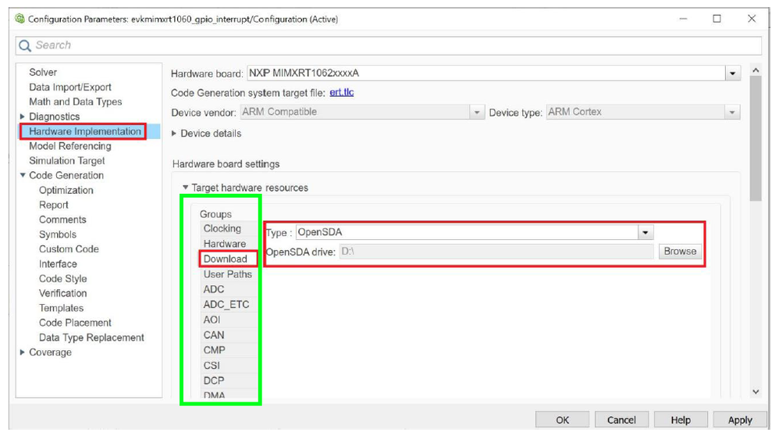
Task: Open the ert.tlc target file link
Action: click(x=342, y=92)
